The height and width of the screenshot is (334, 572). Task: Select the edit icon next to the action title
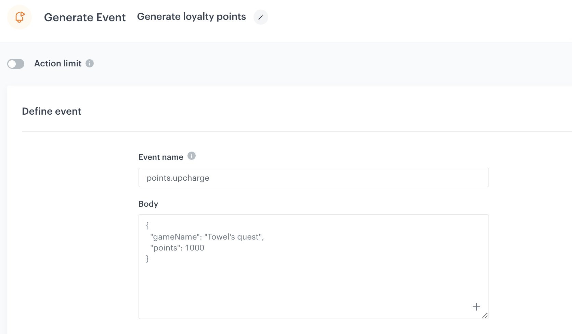pyautogui.click(x=260, y=17)
